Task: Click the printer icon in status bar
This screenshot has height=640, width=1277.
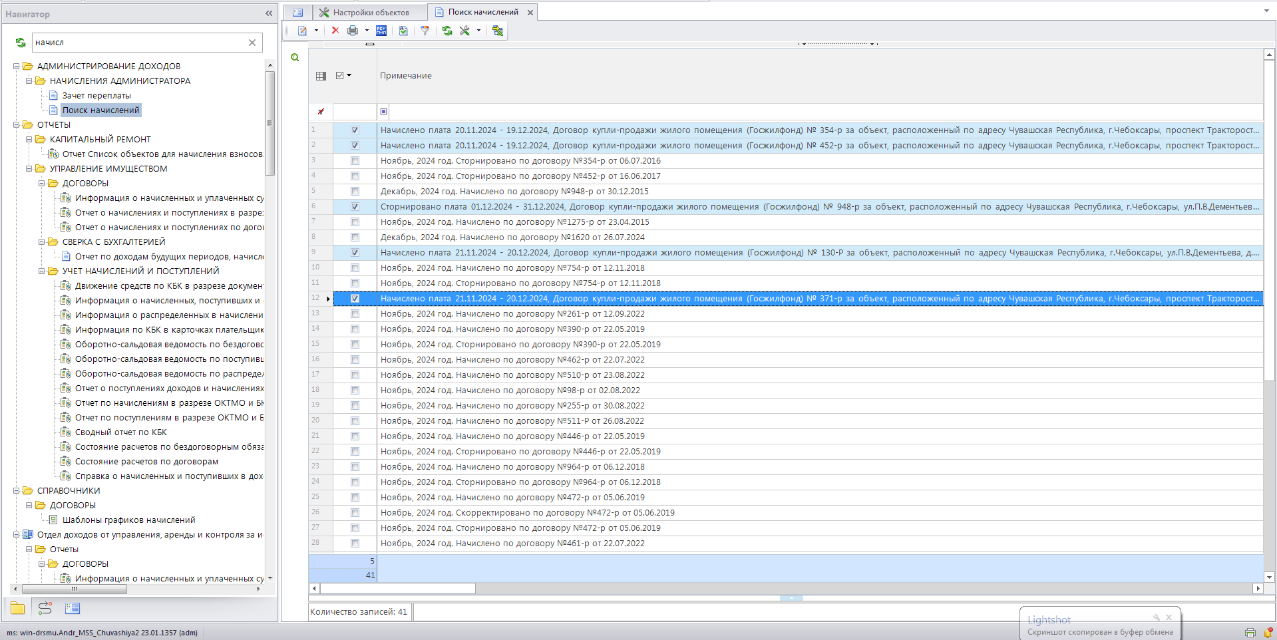Action: coord(1250,632)
